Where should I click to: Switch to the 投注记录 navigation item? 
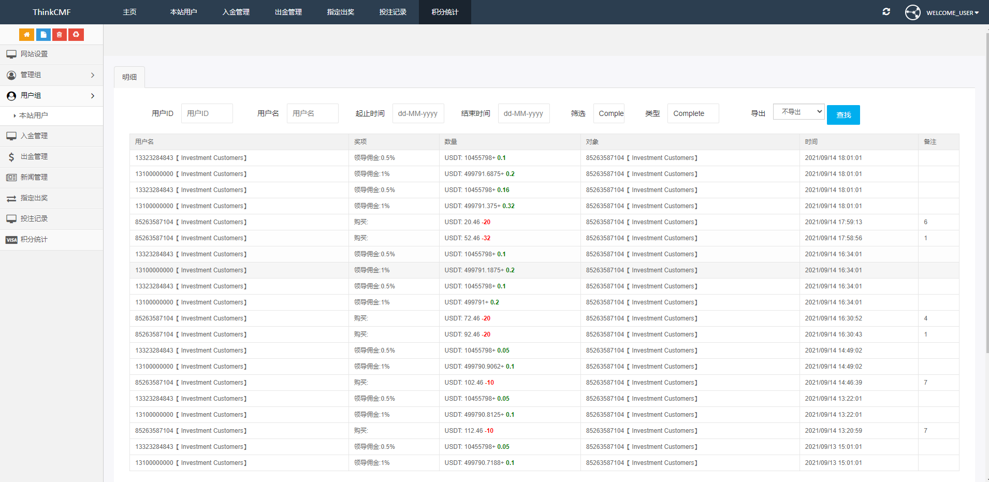point(393,12)
